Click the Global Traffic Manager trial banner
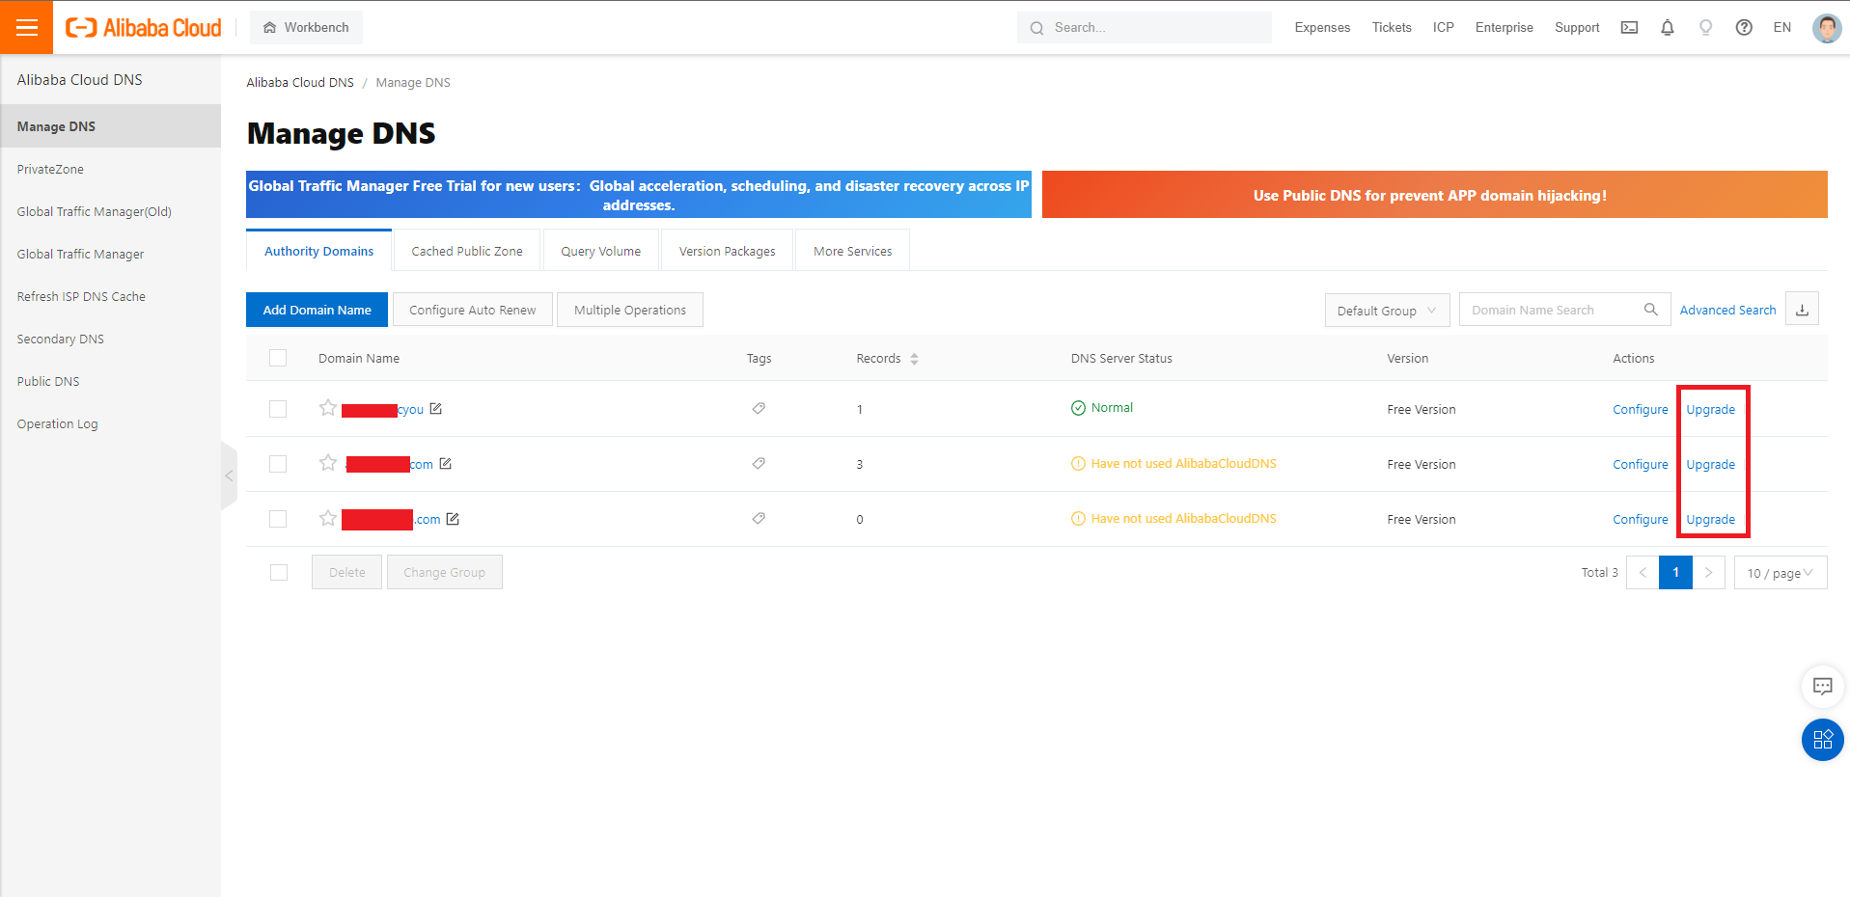This screenshot has width=1850, height=897. [x=639, y=195]
